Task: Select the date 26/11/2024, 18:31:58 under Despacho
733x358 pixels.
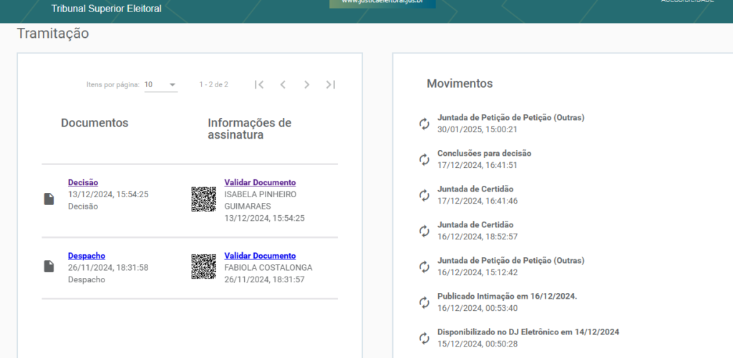Action: coord(108,268)
